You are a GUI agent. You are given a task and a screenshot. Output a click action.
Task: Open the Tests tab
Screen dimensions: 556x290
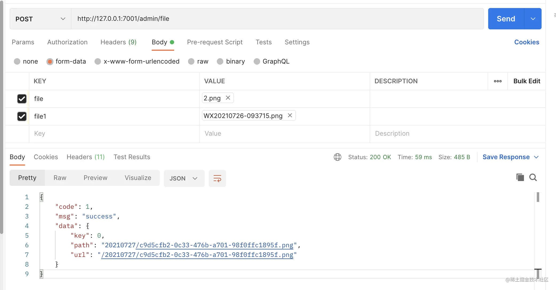click(x=264, y=42)
